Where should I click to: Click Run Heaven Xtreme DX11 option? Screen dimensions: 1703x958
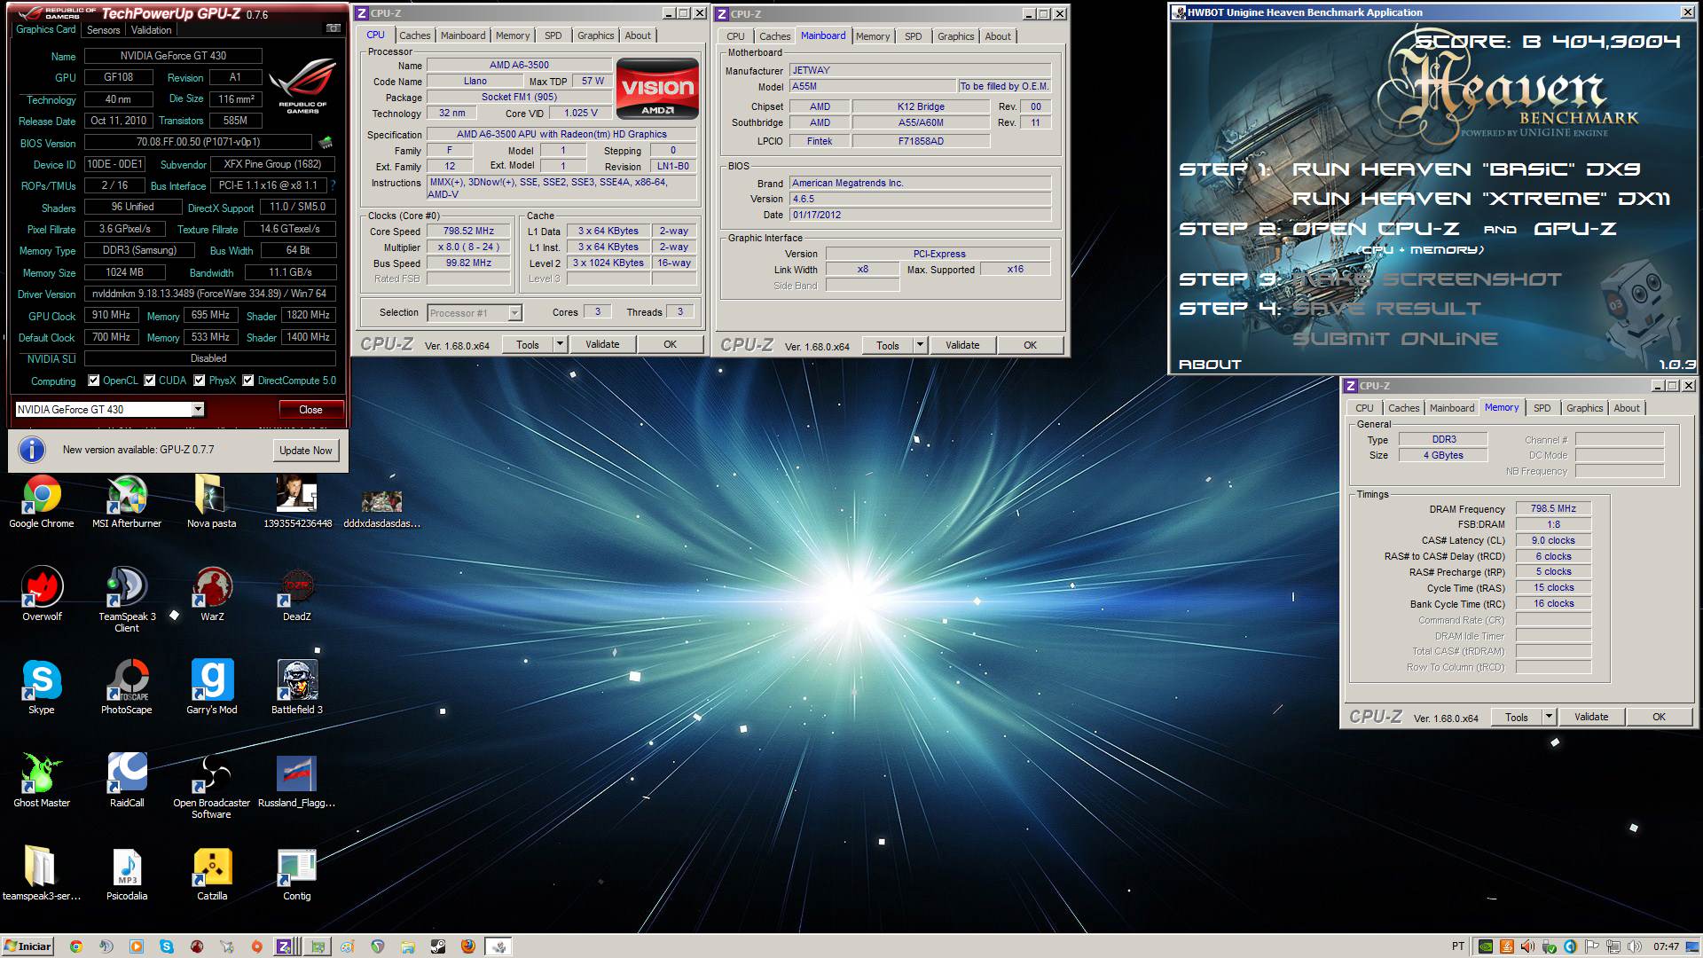(x=1481, y=199)
